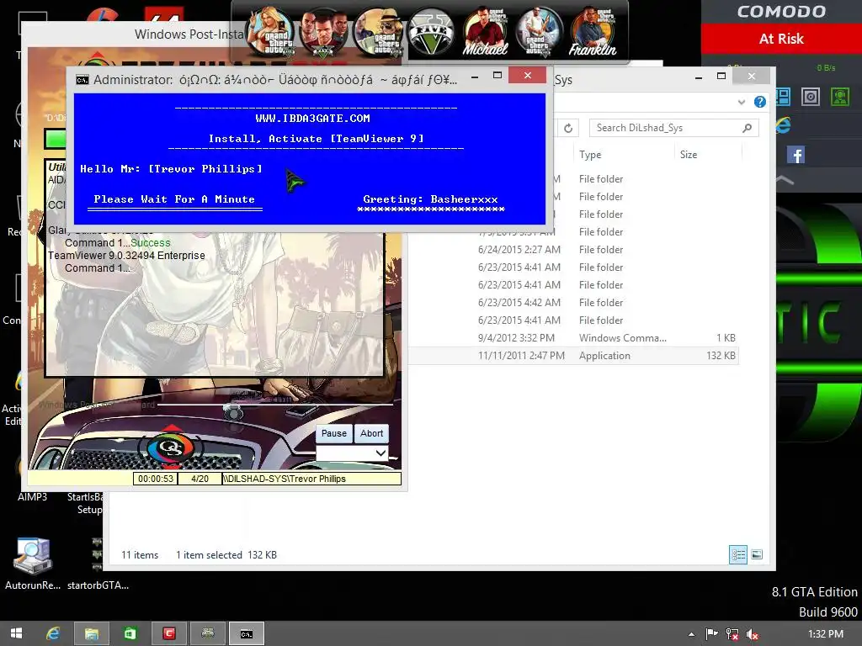This screenshot has width=862, height=646.
Task: Open the 1:32 PM taskbar clock
Action: [x=826, y=634]
